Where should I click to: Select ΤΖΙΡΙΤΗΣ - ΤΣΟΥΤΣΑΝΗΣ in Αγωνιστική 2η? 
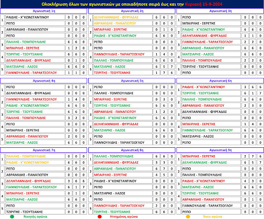coord(123,73)
